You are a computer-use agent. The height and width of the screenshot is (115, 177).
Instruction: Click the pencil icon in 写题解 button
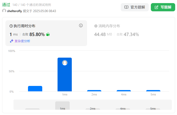coord(157,7)
